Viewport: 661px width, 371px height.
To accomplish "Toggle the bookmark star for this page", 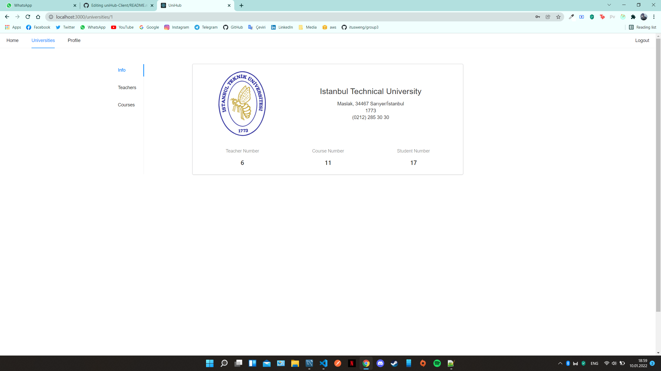I will (x=558, y=17).
